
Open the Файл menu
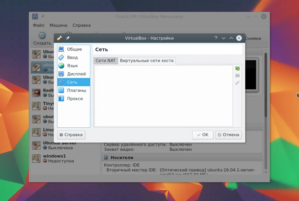[x=39, y=25]
